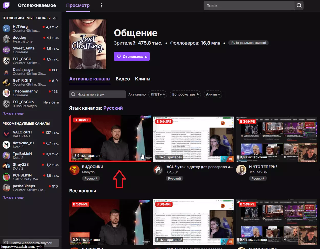Click the Twitch logo icon

[x=6, y=5]
